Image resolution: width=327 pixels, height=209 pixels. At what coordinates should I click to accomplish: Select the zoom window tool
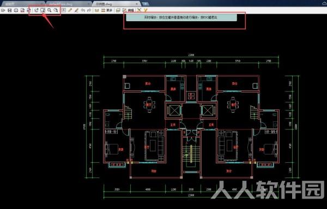43,10
